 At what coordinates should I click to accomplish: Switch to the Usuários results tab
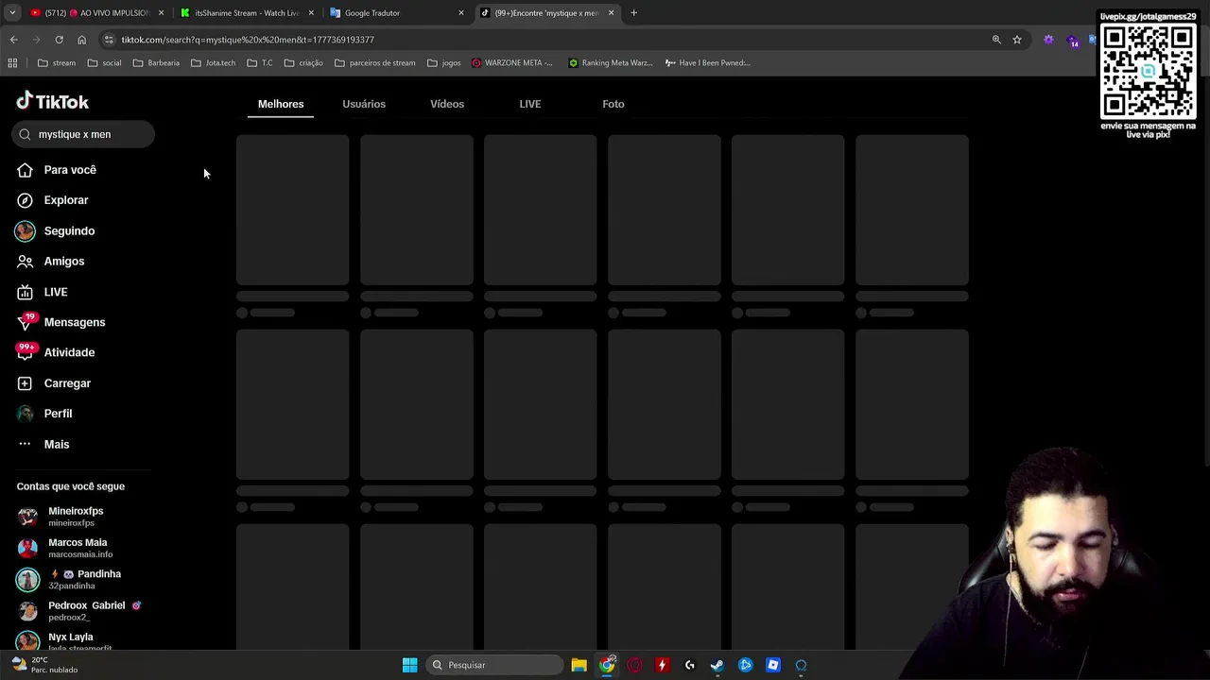tap(364, 104)
